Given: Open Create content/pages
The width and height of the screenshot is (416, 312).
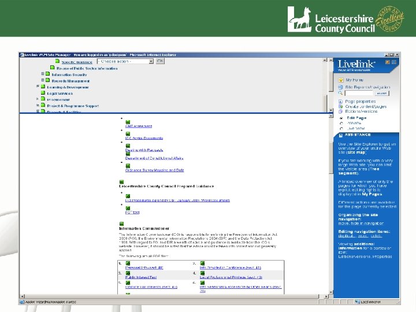Looking at the screenshot, I should click(x=366, y=106).
